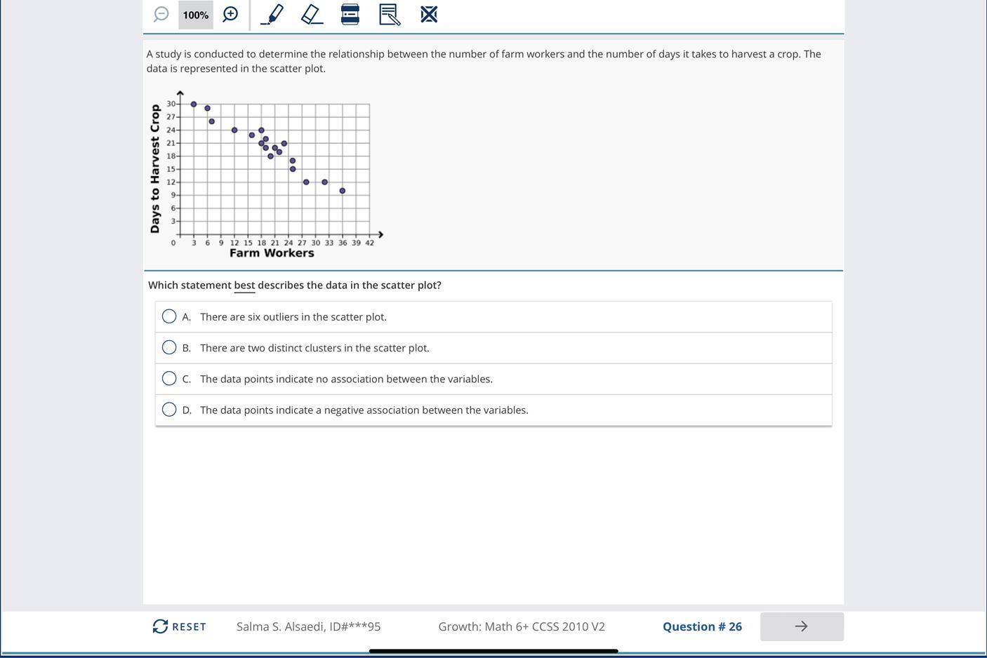Open the notepad tool
Viewport: 987px width, 658px height.
390,14
